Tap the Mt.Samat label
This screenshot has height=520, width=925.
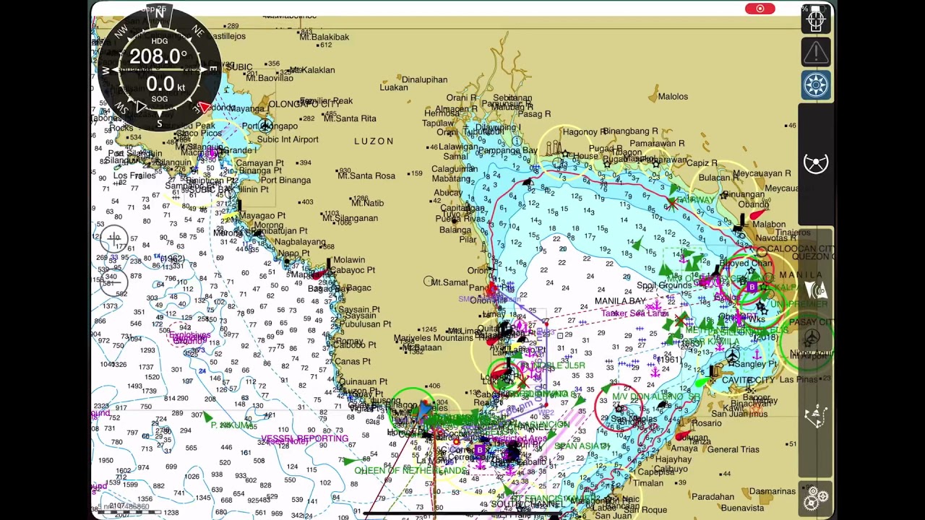449,282
